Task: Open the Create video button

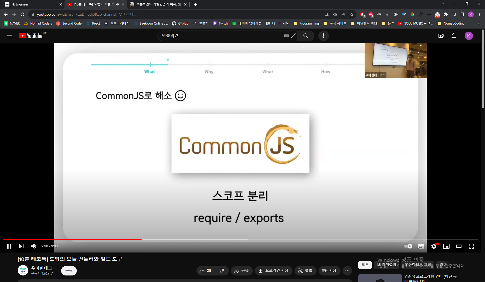Action: pyautogui.click(x=441, y=36)
